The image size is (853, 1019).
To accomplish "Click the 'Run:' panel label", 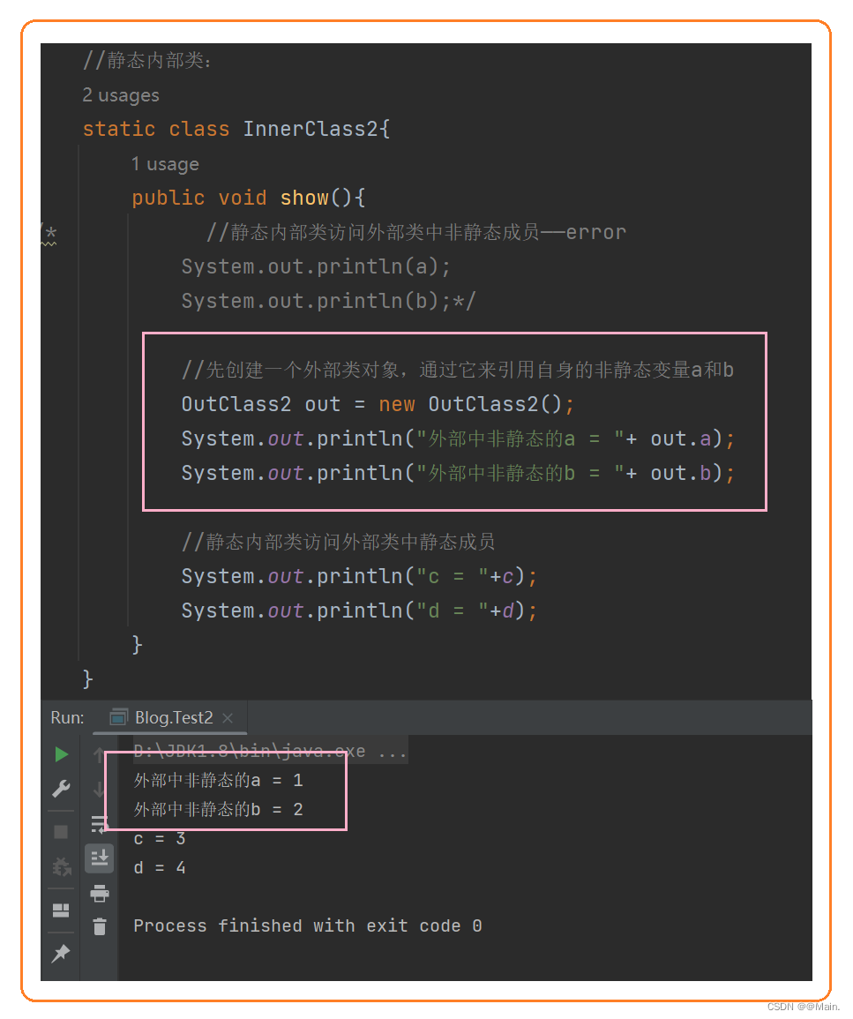I will pyautogui.click(x=68, y=717).
